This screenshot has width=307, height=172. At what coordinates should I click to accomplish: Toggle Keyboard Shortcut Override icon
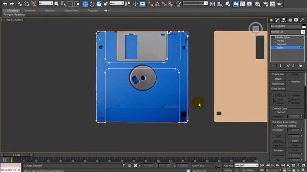[142, 4]
